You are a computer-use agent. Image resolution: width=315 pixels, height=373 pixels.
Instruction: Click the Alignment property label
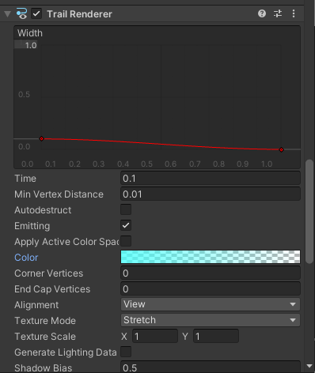(36, 305)
